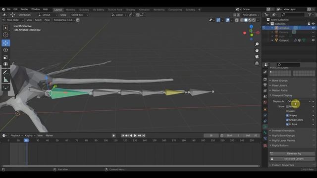317x178 pixels.
Task: Activate the Transform tool
Action: coord(5,64)
